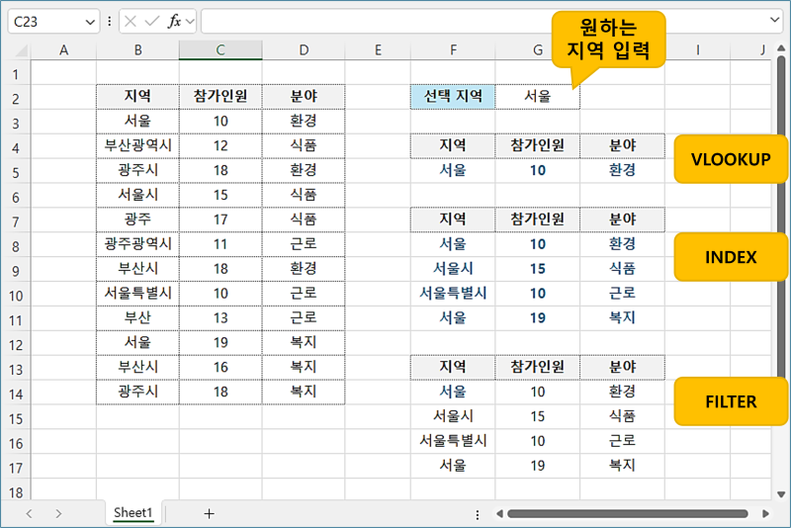Image resolution: width=791 pixels, height=528 pixels.
Task: Select column C header
Action: point(220,49)
